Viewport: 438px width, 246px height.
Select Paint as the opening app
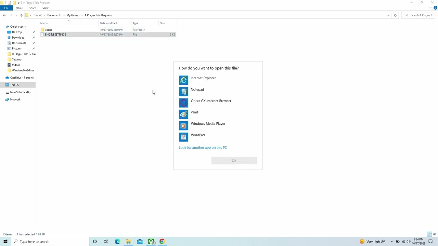pos(218,114)
